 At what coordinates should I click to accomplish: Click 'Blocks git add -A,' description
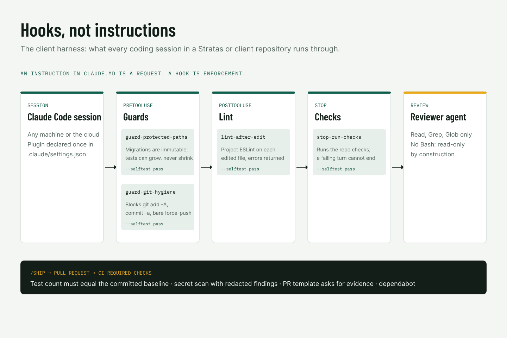(147, 205)
